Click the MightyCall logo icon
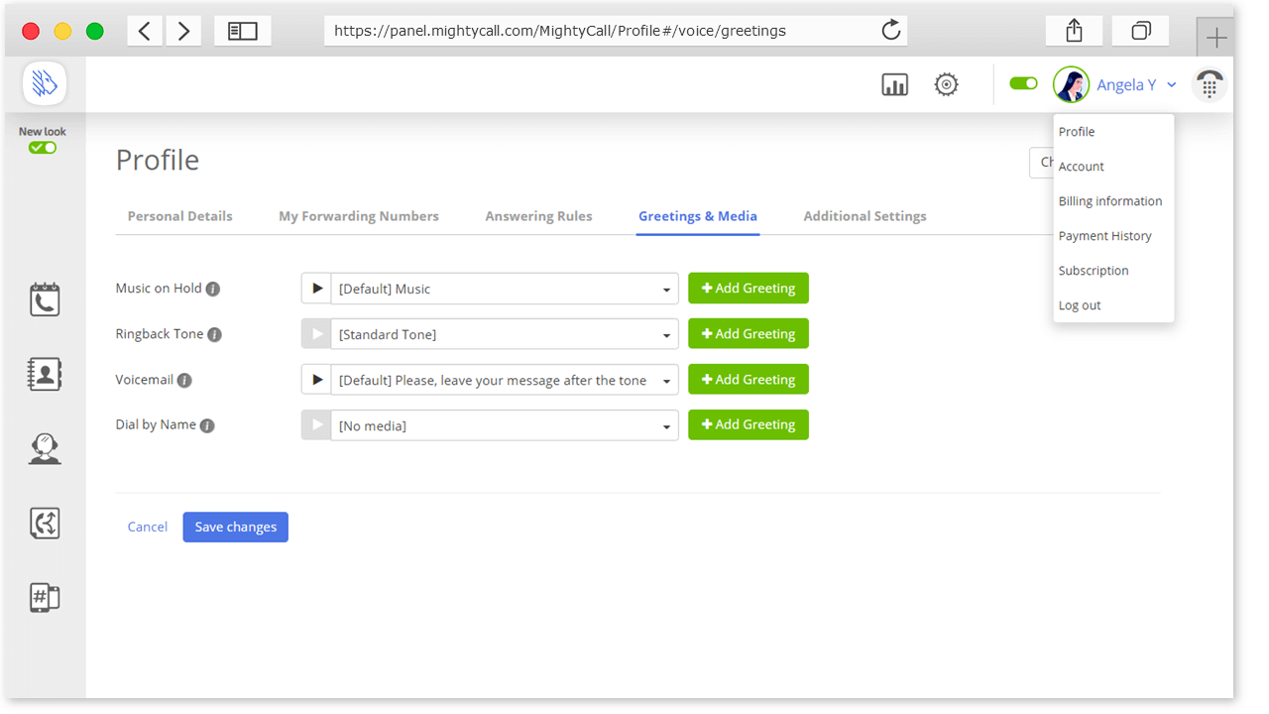Viewport: 1269px width, 714px height. point(45,83)
